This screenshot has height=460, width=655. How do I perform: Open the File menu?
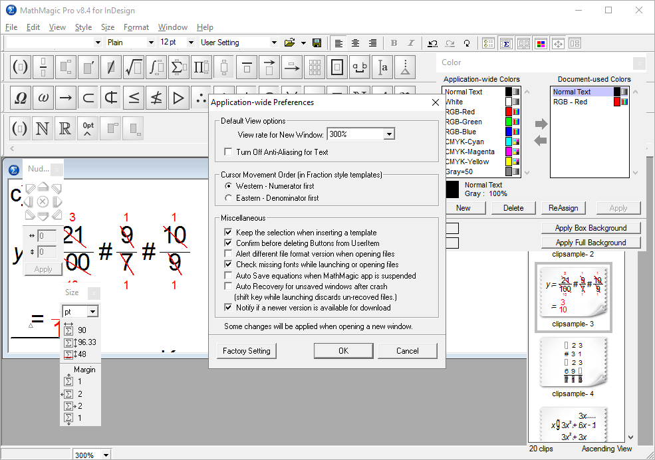click(x=11, y=27)
